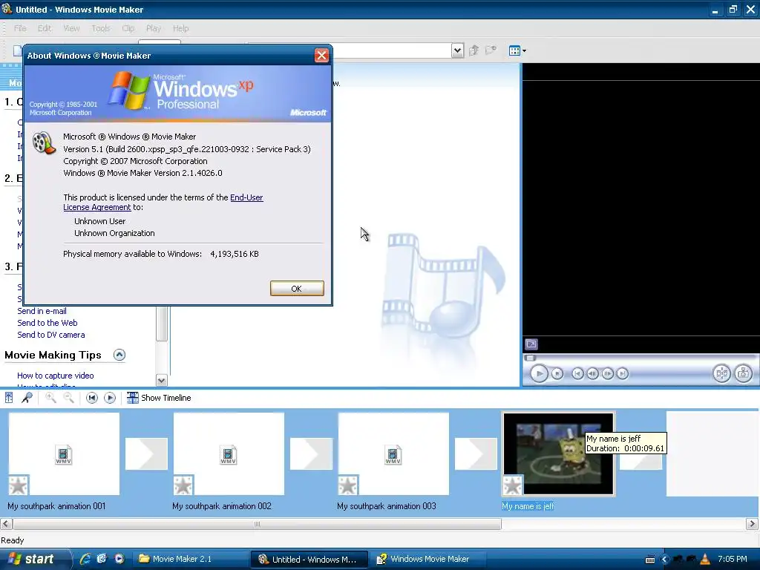Select clip My southpark animation 001 thumbnail

(64, 453)
